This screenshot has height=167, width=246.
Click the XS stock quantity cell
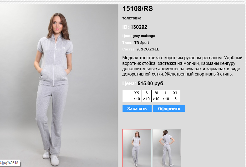pyautogui.click(x=137, y=99)
